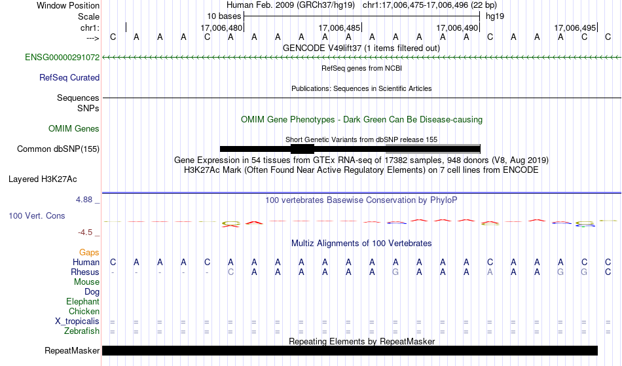Click the sequence direction arrow label
The width and height of the screenshot is (622, 366).
coord(93,38)
